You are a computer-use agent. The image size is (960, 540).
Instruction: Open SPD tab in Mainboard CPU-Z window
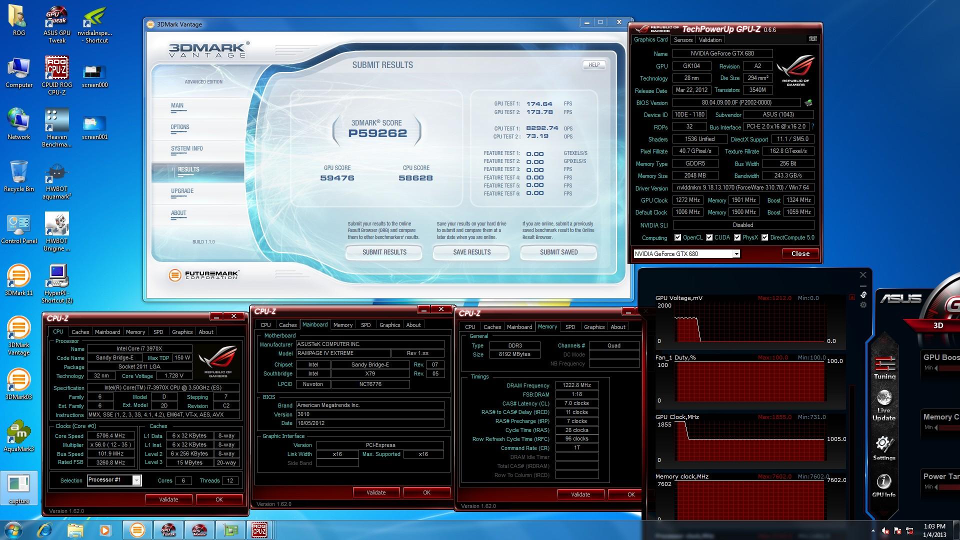click(x=366, y=325)
